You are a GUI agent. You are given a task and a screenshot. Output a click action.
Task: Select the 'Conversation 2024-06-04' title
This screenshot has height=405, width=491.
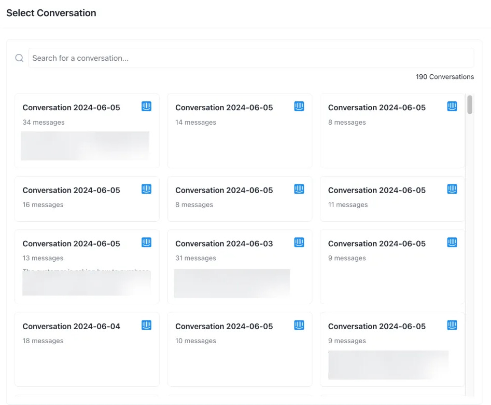[71, 326]
